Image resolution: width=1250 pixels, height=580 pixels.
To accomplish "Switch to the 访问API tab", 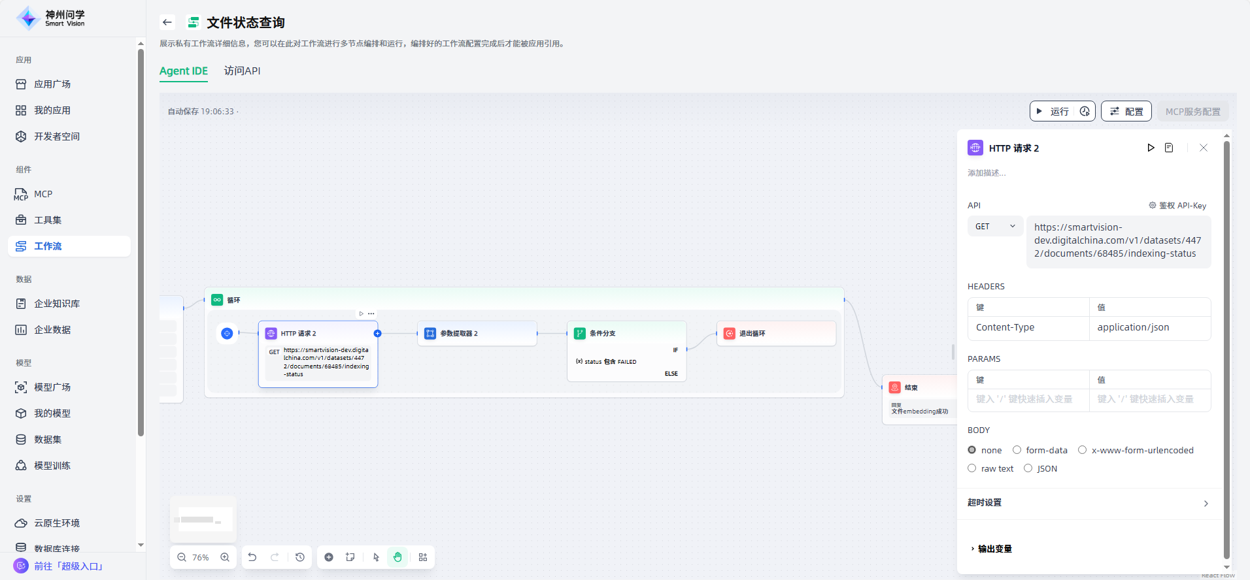I will click(x=242, y=71).
